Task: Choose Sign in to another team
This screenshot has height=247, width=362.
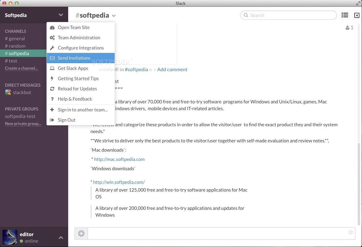Action: coord(81,110)
